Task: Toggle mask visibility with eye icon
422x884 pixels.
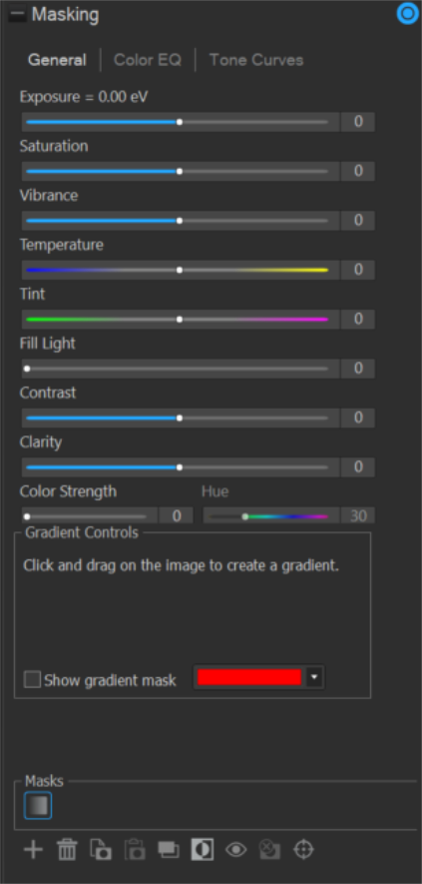Action: tap(236, 850)
